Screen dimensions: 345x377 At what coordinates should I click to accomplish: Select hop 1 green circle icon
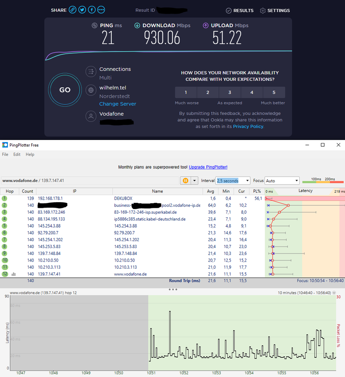(x=4, y=199)
